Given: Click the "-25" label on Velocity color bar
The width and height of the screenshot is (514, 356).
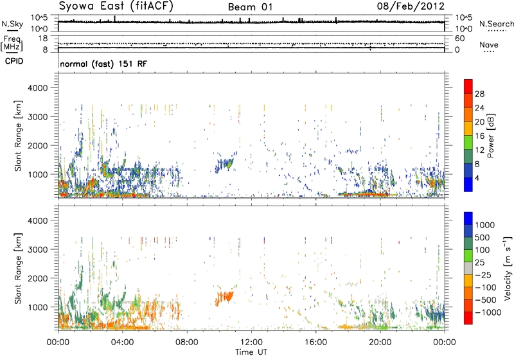Looking at the screenshot, I should (x=483, y=274).
